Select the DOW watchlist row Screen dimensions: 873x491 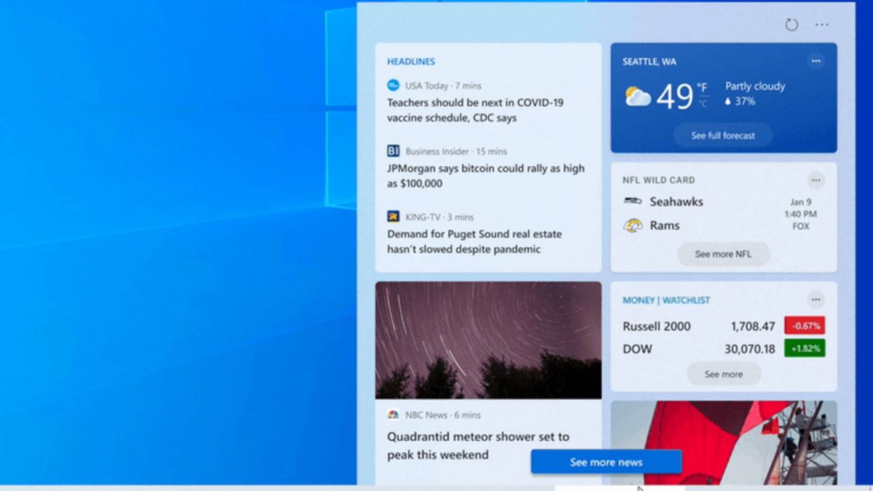coord(724,349)
